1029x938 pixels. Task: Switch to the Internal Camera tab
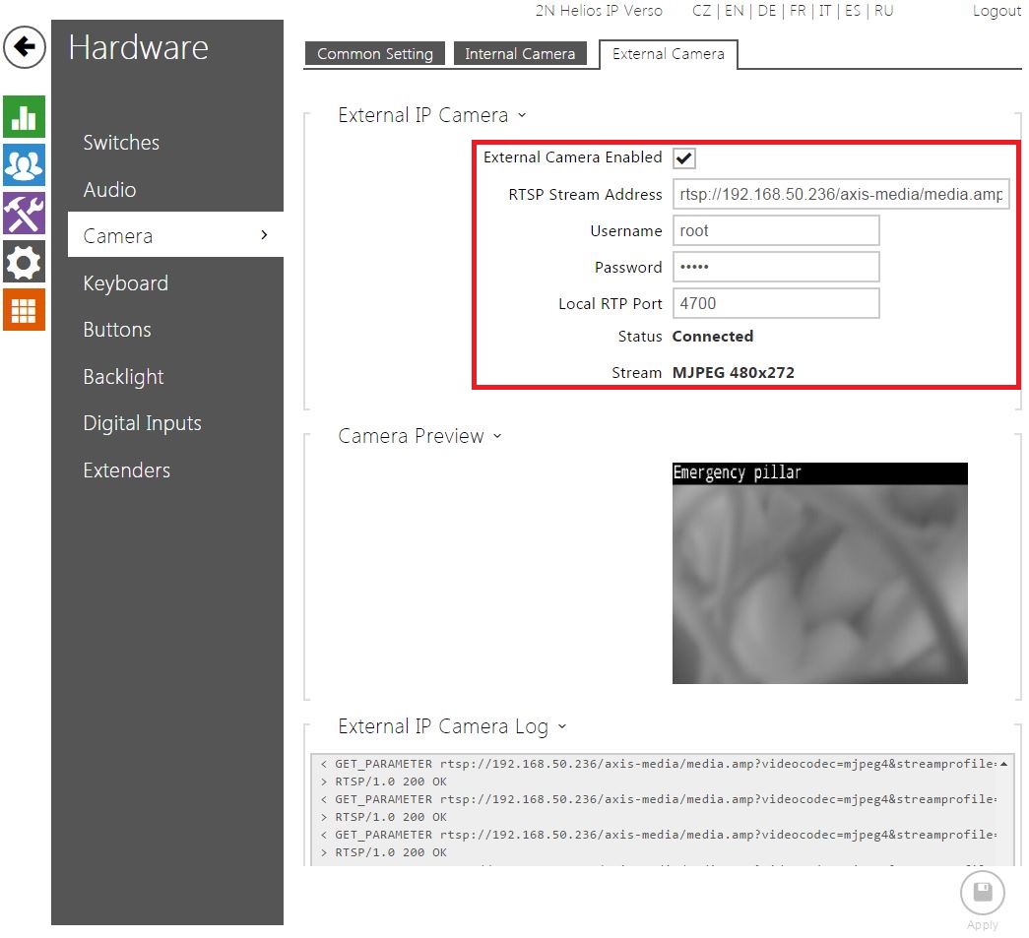pos(520,54)
